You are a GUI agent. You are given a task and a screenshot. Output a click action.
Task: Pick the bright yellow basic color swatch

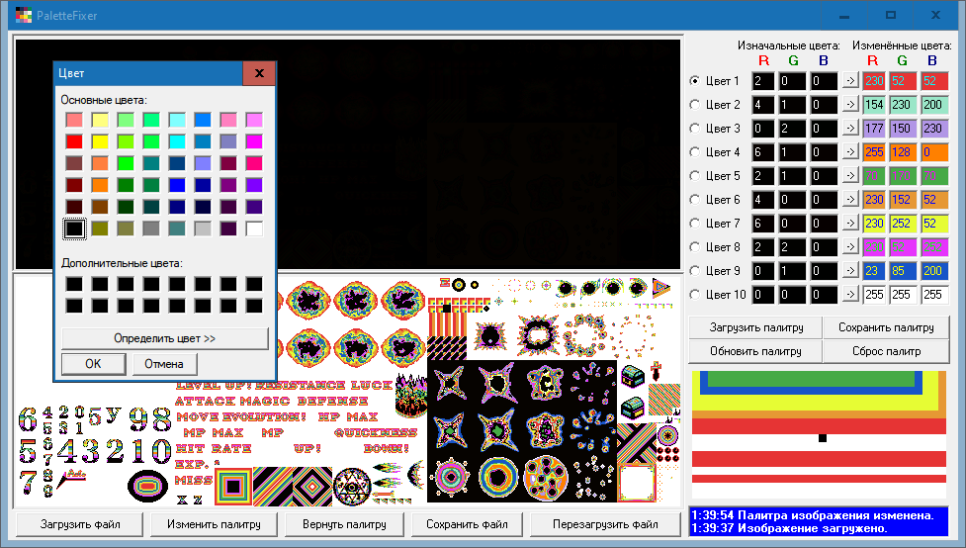[x=100, y=141]
